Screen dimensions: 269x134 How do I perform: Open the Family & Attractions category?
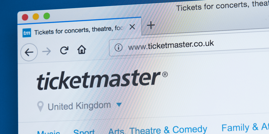[245, 128]
